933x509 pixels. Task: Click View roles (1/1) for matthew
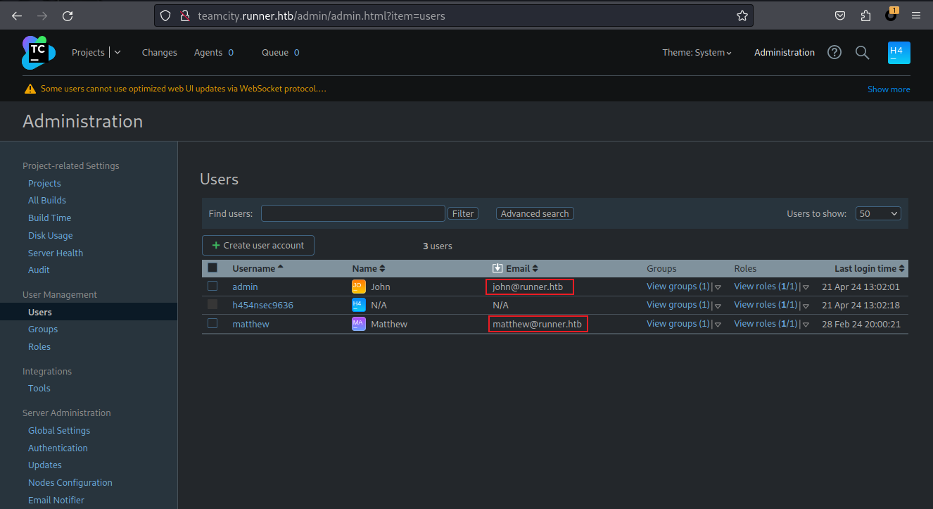point(766,324)
